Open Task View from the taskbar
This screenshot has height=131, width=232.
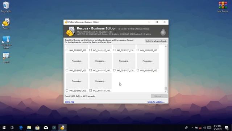click(x=12, y=128)
